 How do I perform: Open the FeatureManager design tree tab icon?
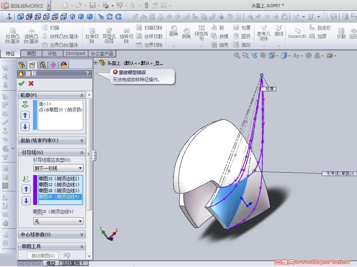tap(22, 65)
